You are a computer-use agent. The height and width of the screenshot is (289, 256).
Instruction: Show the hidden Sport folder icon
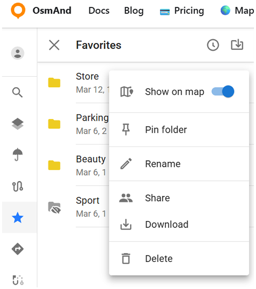(54, 207)
